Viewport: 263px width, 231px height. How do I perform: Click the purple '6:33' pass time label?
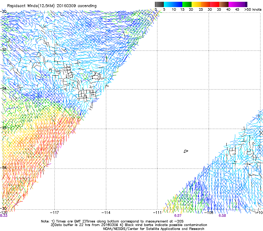tap(4, 216)
